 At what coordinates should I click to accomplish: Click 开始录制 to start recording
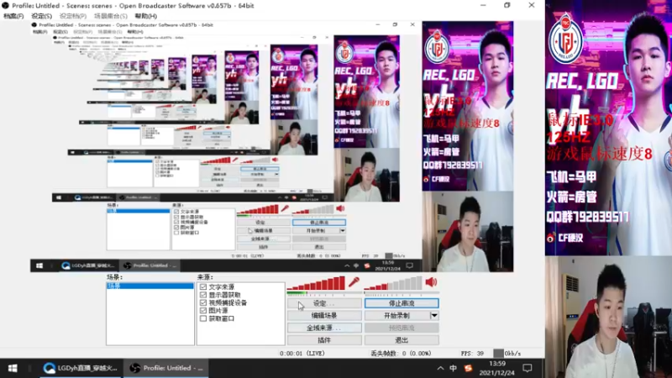tap(396, 316)
